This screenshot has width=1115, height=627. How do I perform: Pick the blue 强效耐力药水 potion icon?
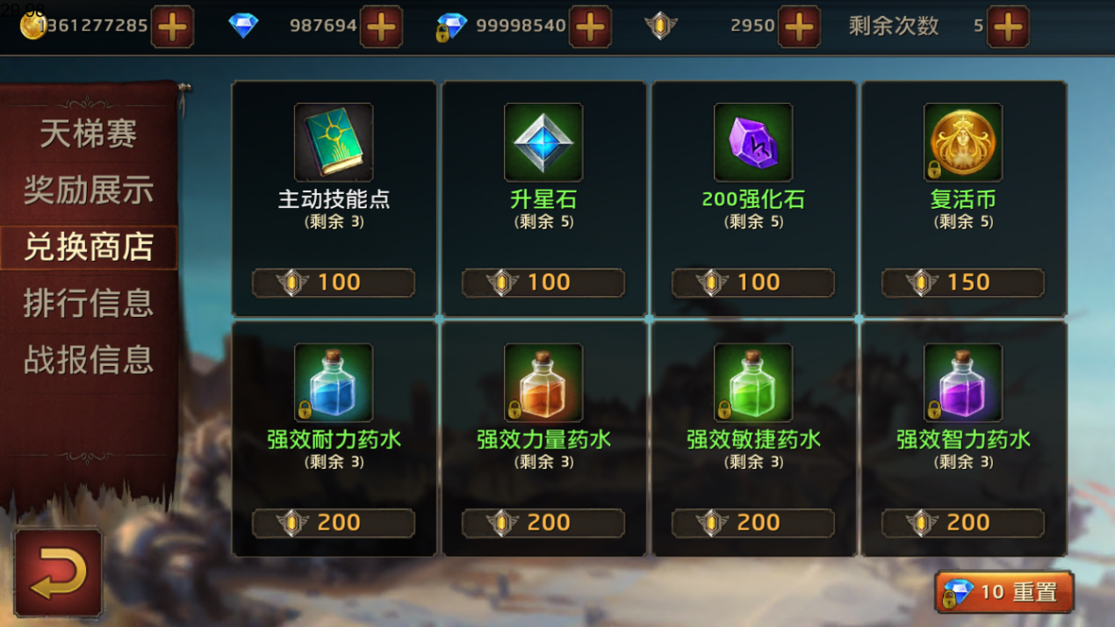click(x=334, y=382)
